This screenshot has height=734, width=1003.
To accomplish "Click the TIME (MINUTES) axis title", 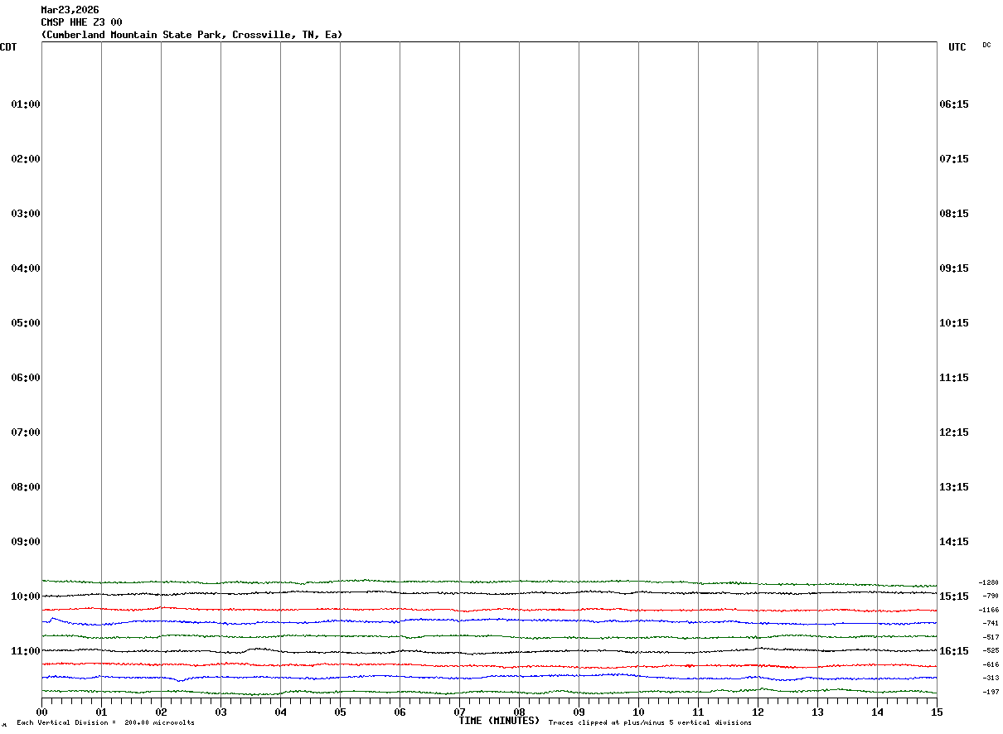I will click(499, 721).
